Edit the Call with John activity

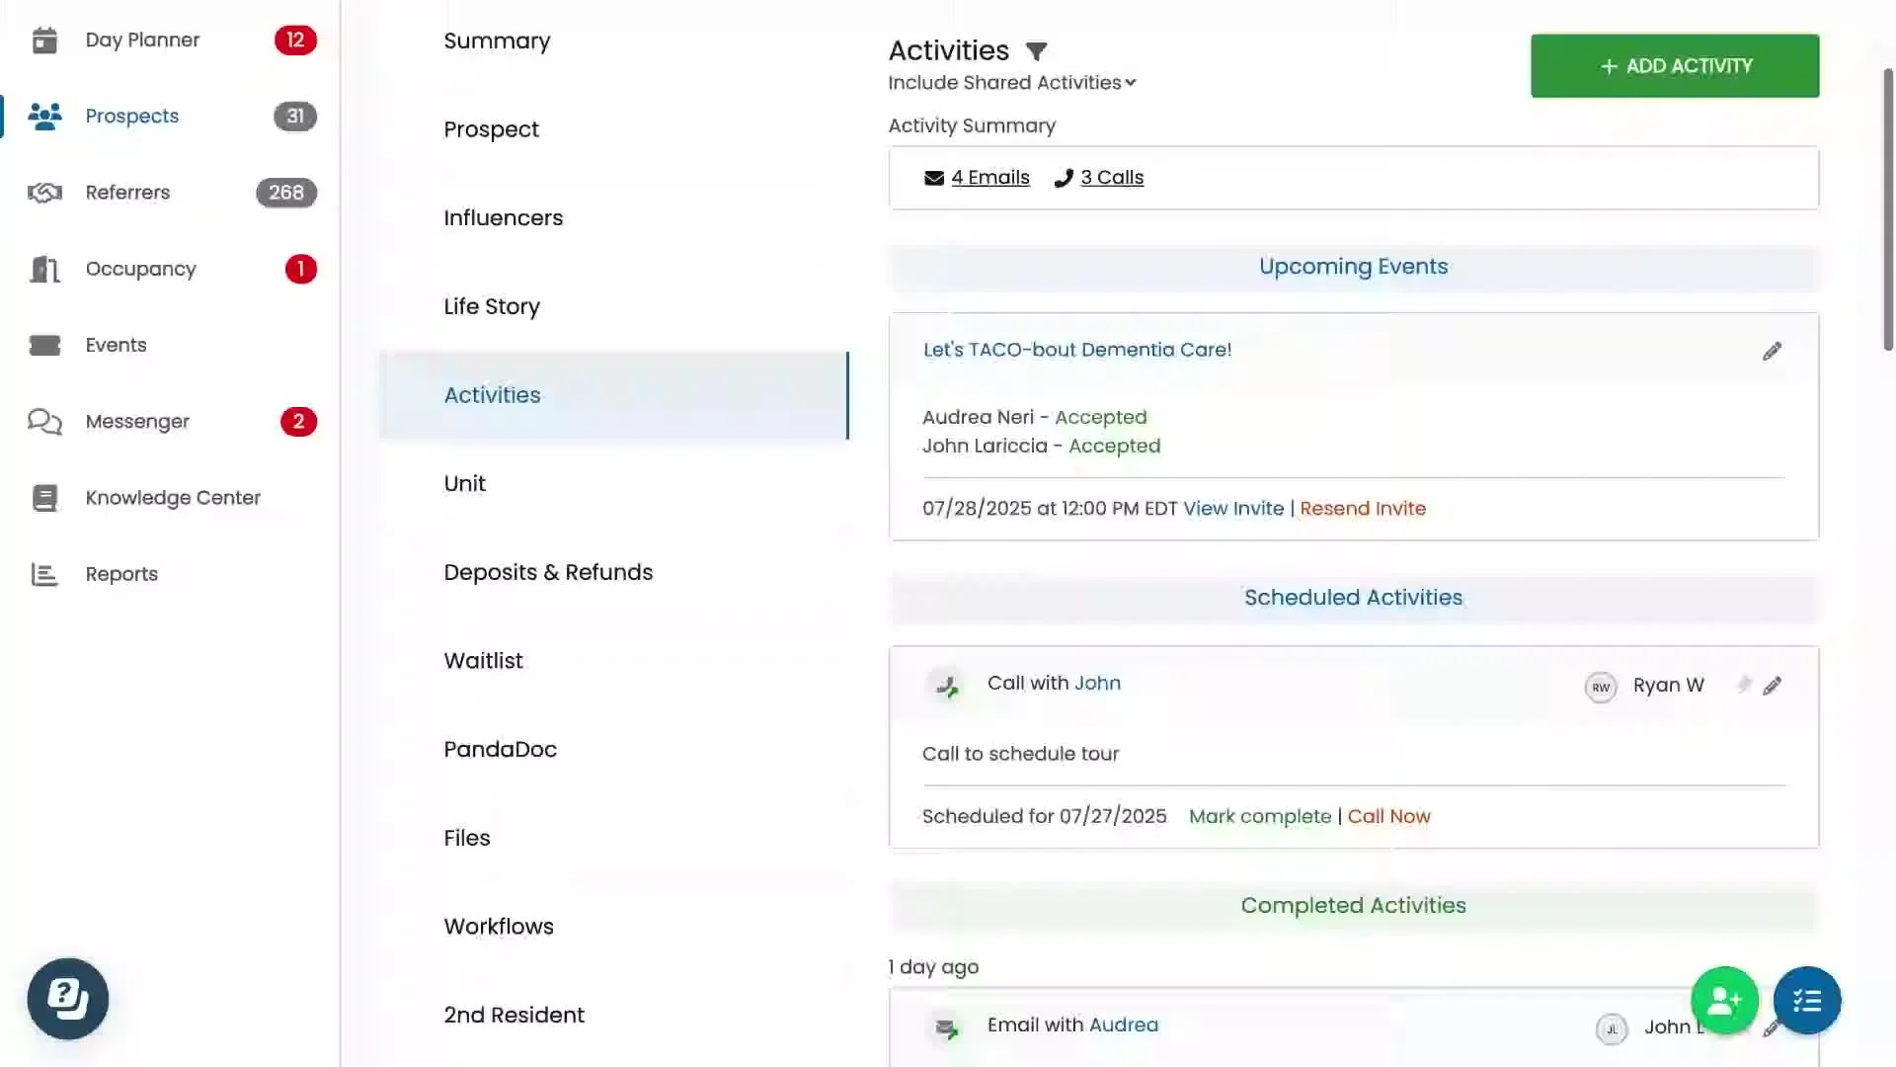pyautogui.click(x=1772, y=686)
